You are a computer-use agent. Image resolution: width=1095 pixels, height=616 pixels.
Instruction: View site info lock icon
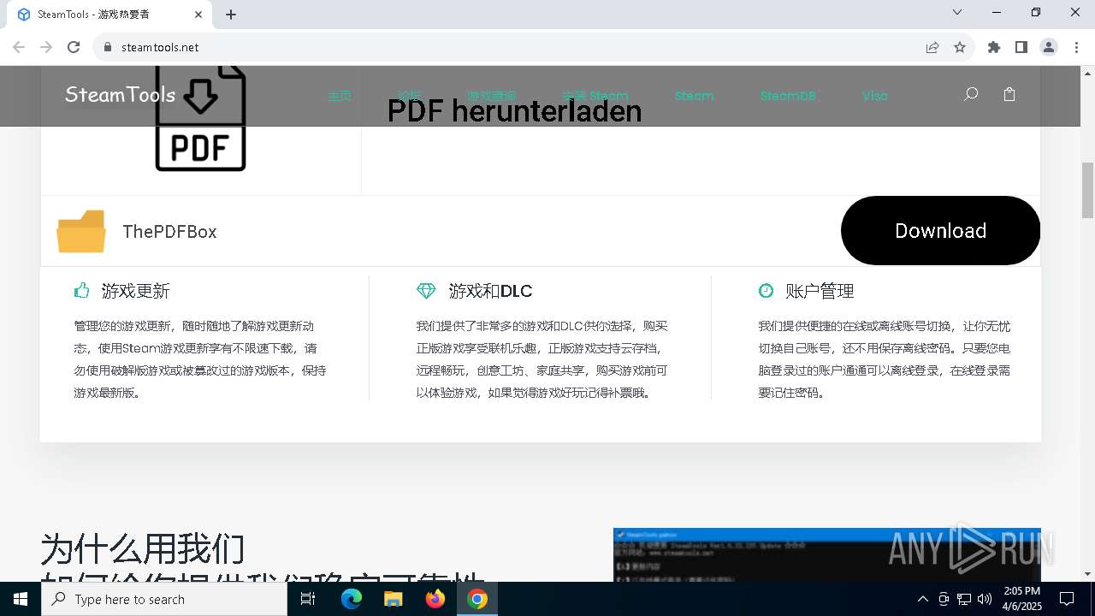tap(108, 47)
